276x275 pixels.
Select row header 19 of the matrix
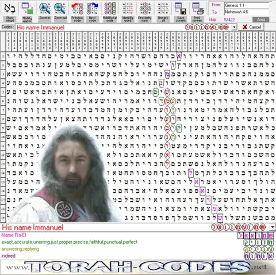point(3,218)
